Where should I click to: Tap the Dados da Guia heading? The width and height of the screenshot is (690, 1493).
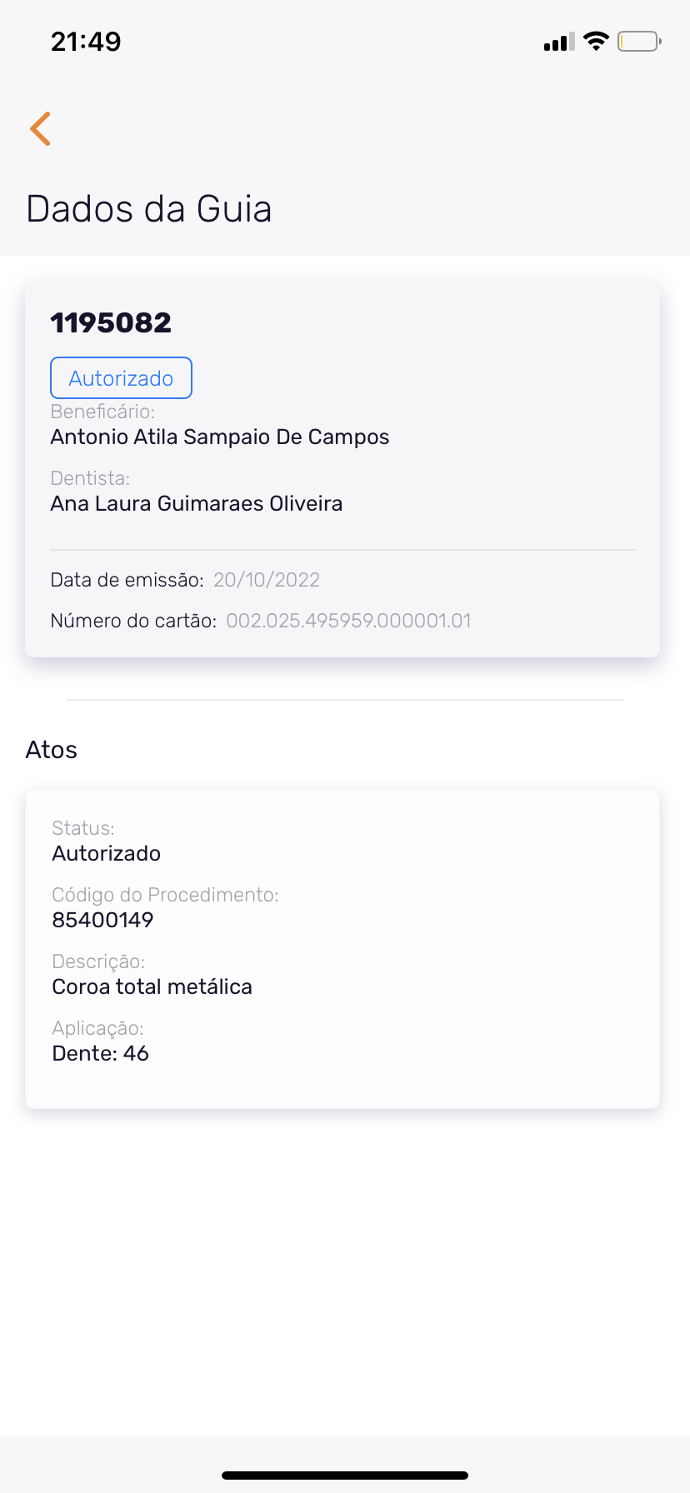click(149, 208)
